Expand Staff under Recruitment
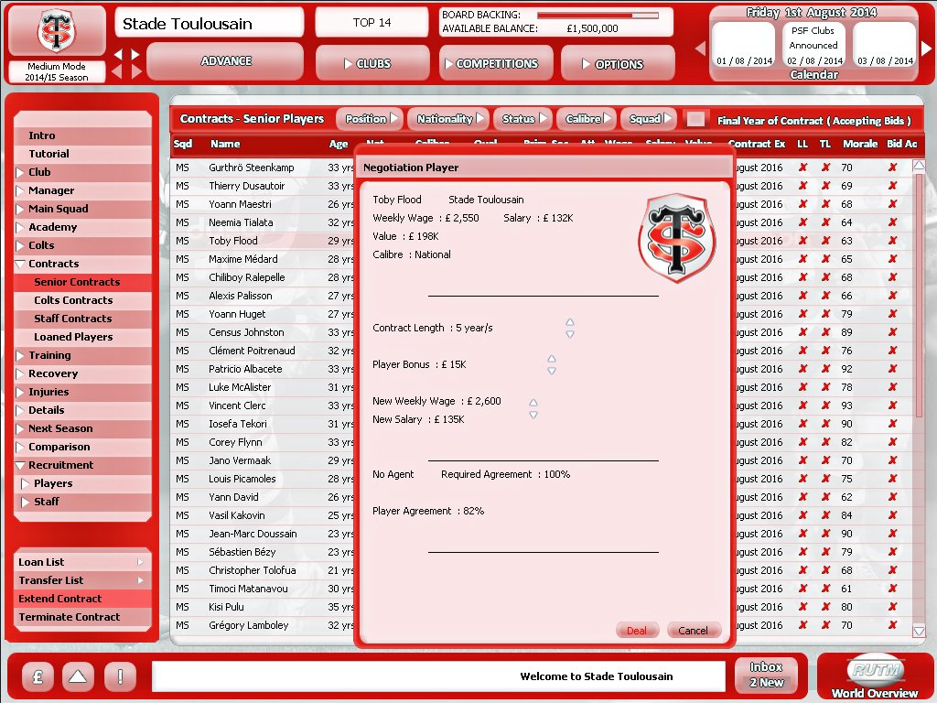 pos(25,503)
